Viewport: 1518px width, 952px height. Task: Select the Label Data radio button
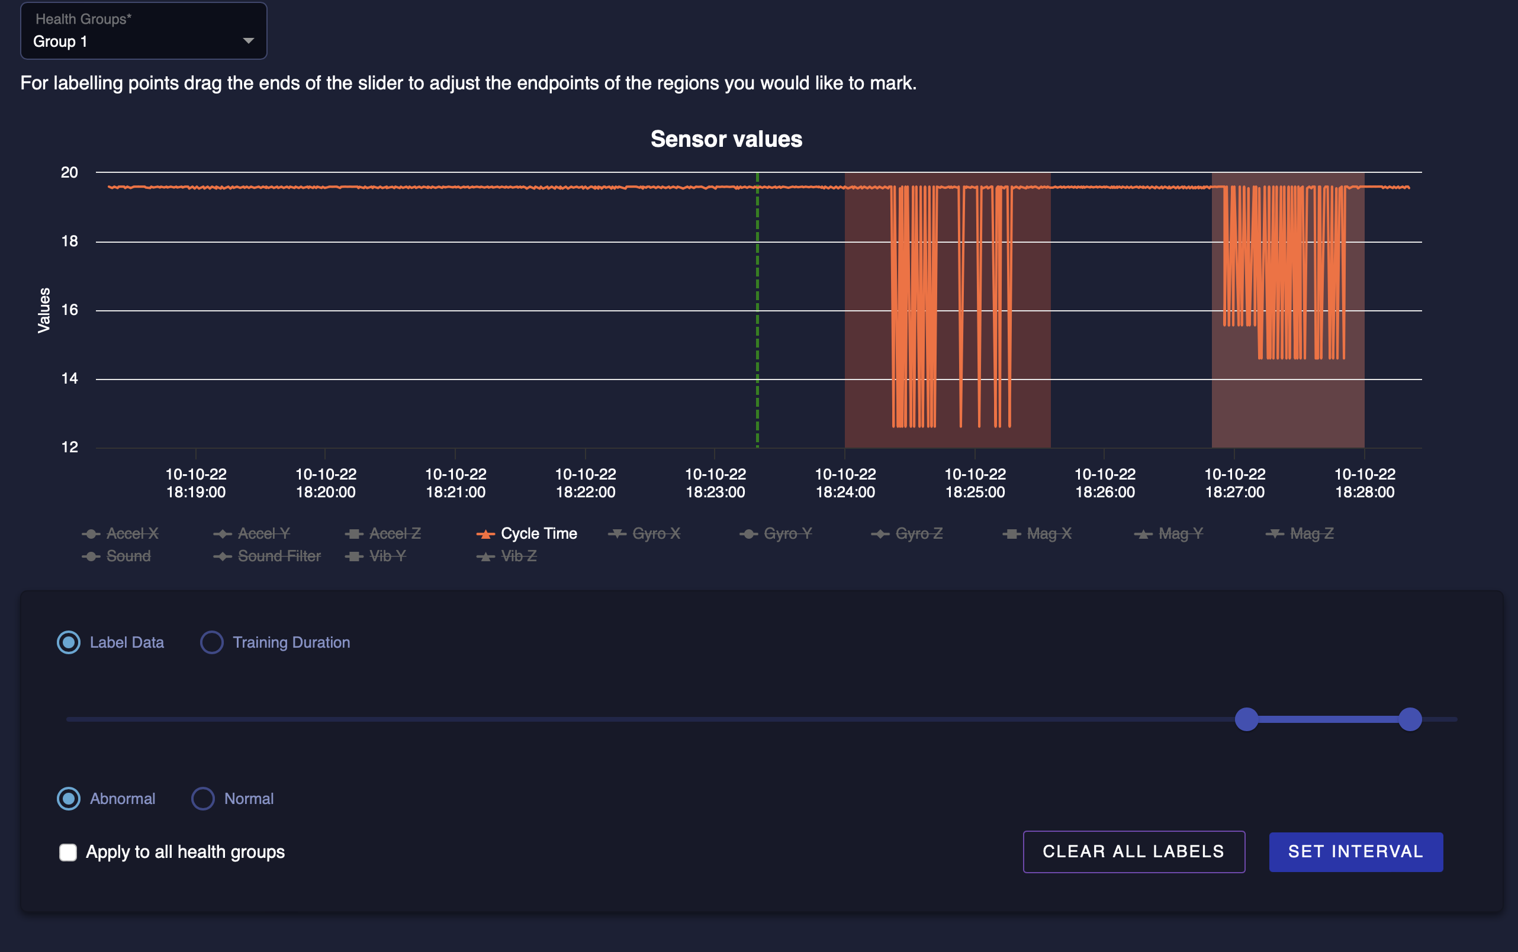[x=69, y=642]
